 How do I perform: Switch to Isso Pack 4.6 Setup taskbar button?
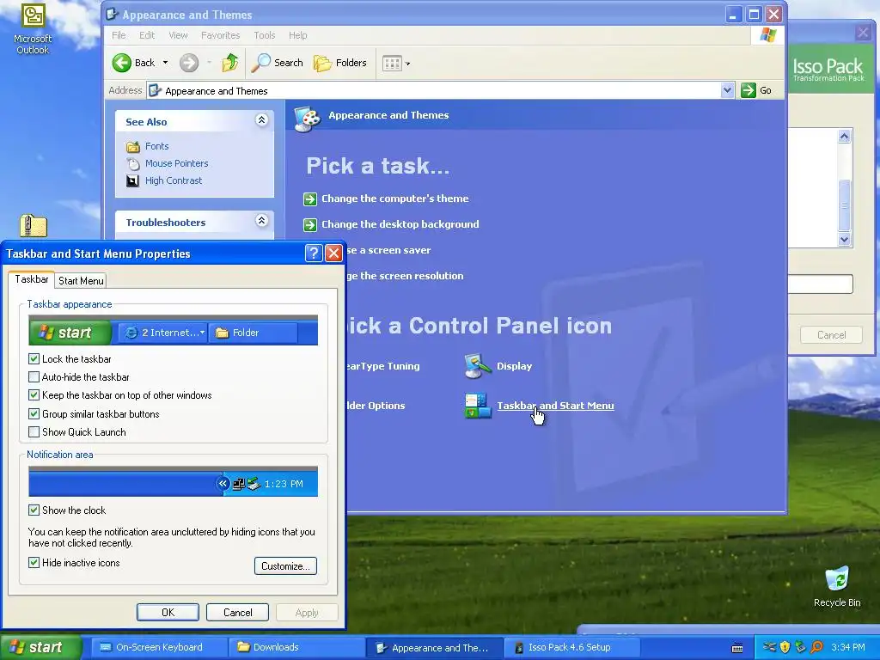571,648
